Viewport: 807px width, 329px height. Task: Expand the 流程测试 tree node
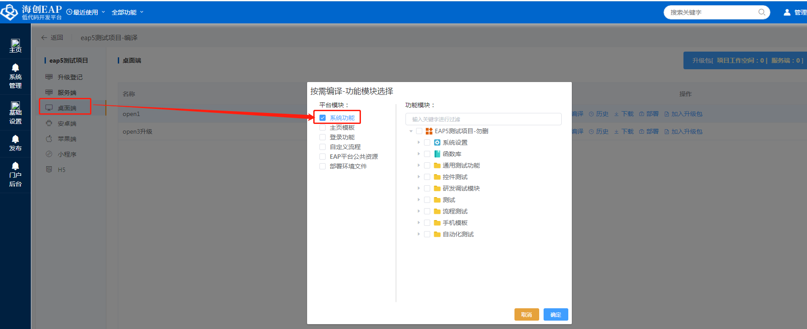(x=419, y=211)
